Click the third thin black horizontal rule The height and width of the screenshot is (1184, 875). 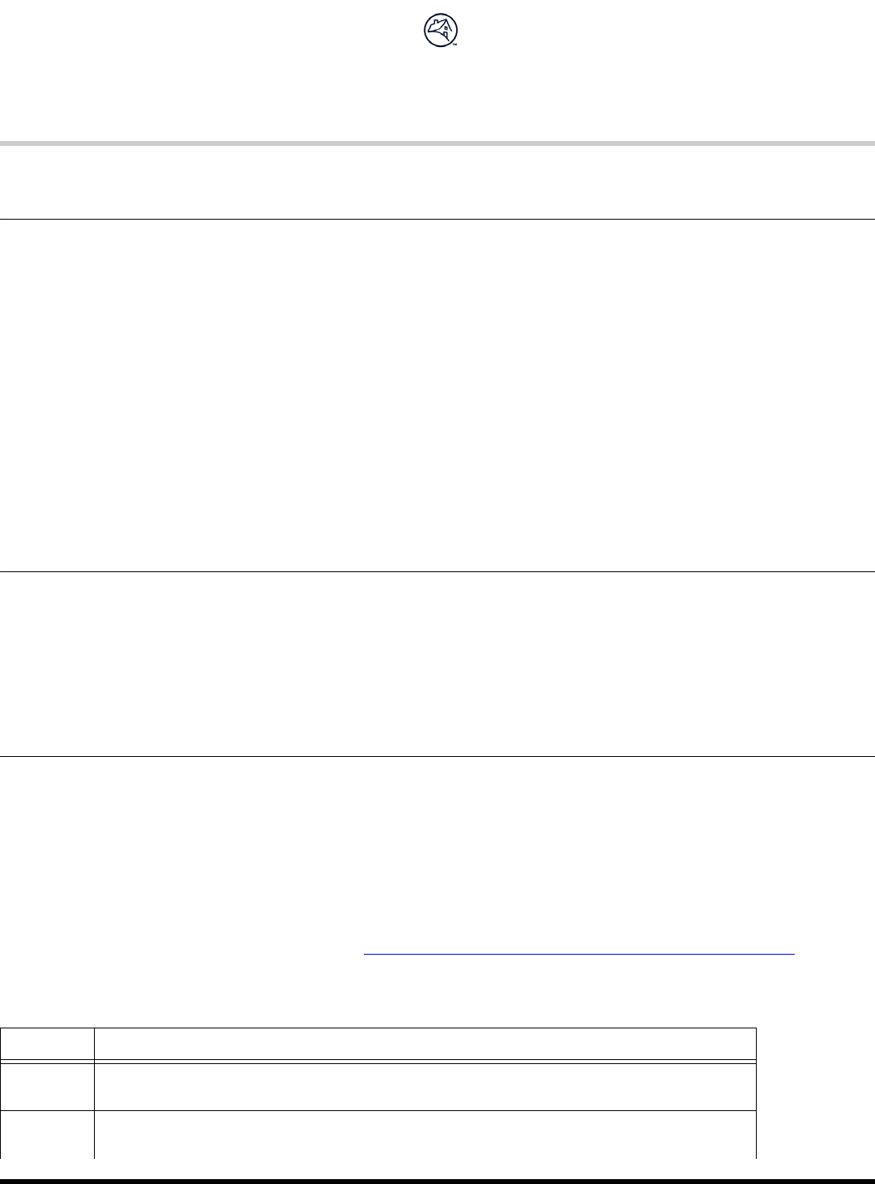click(x=437, y=757)
